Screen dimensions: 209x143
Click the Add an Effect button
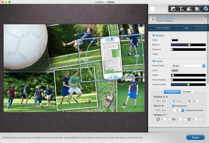163,28
